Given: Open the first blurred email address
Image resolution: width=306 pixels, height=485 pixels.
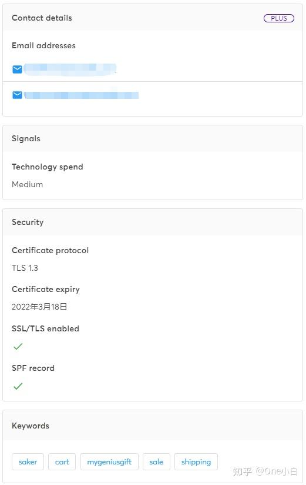Looking at the screenshot, I should click(70, 69).
